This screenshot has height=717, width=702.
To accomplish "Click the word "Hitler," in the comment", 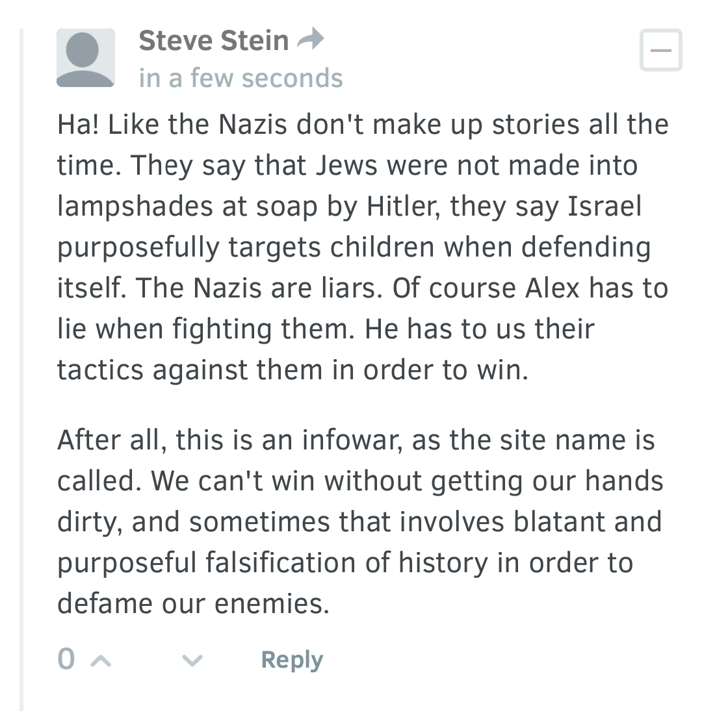I will 403,207.
